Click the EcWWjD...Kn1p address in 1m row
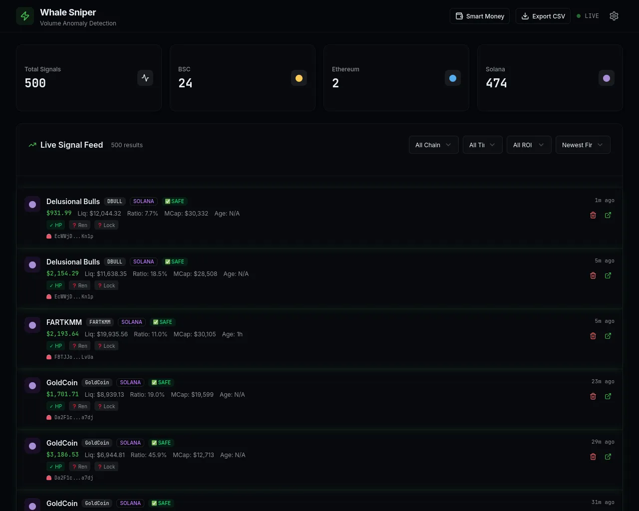The height and width of the screenshot is (511, 639). [x=74, y=237]
